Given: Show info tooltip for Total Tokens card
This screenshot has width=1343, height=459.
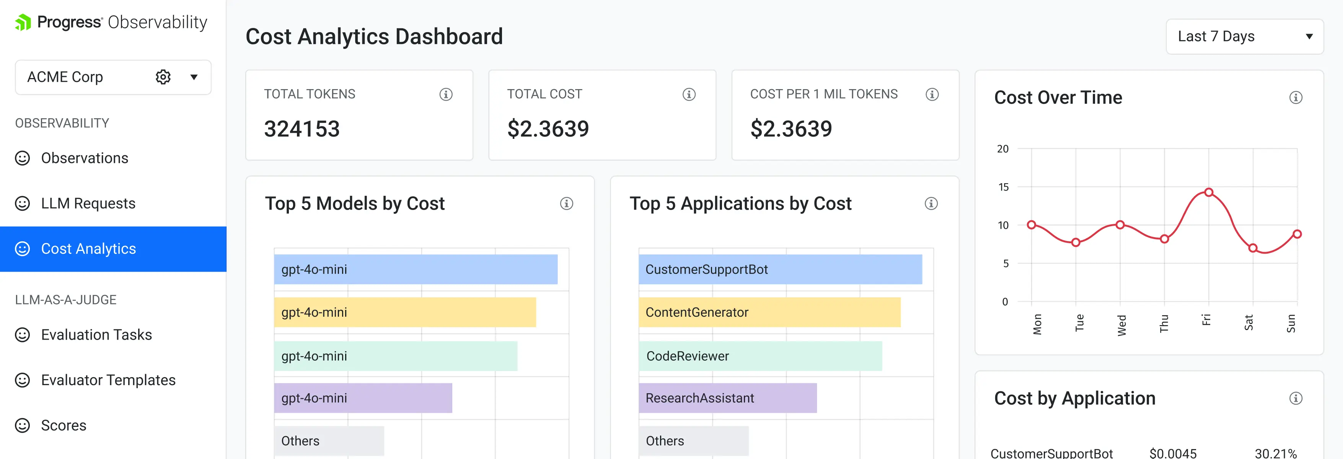Looking at the screenshot, I should 446,94.
